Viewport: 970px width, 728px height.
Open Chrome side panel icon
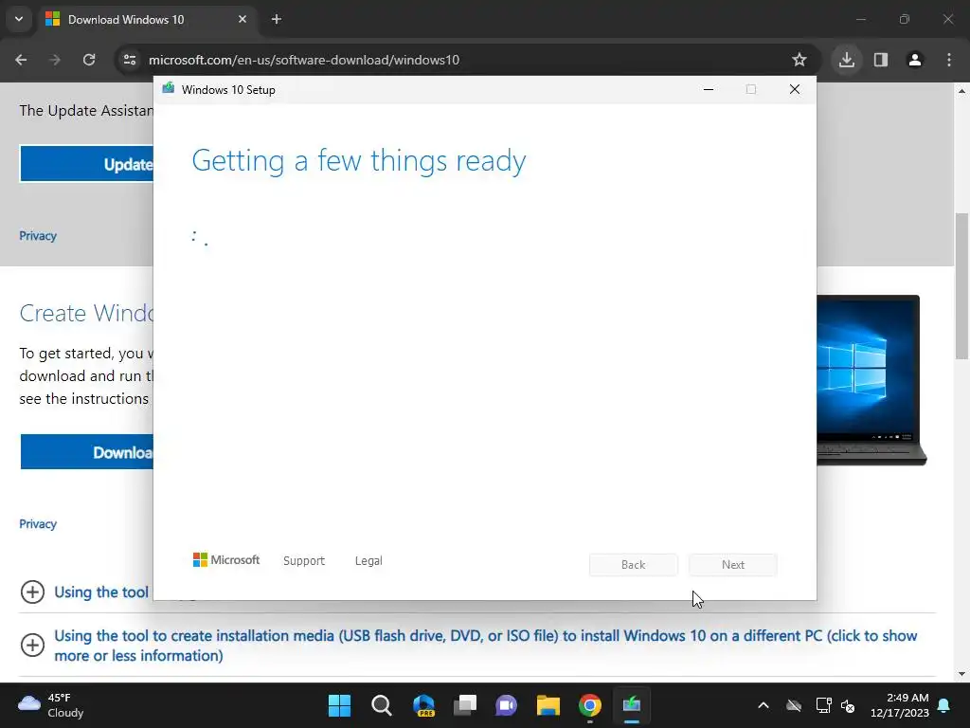pos(881,60)
